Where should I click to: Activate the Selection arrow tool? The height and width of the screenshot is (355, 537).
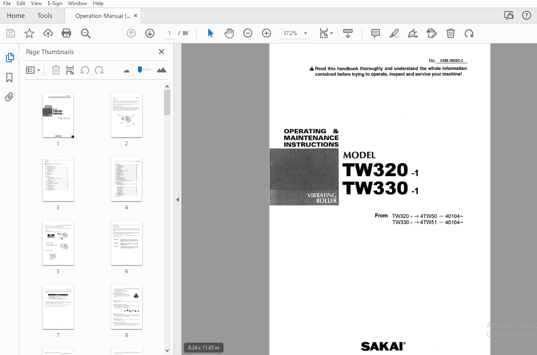click(x=210, y=33)
